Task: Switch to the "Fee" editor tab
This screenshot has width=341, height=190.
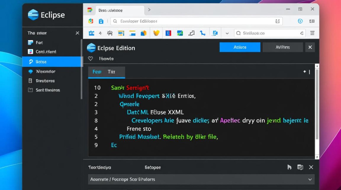Action: [x=97, y=72]
